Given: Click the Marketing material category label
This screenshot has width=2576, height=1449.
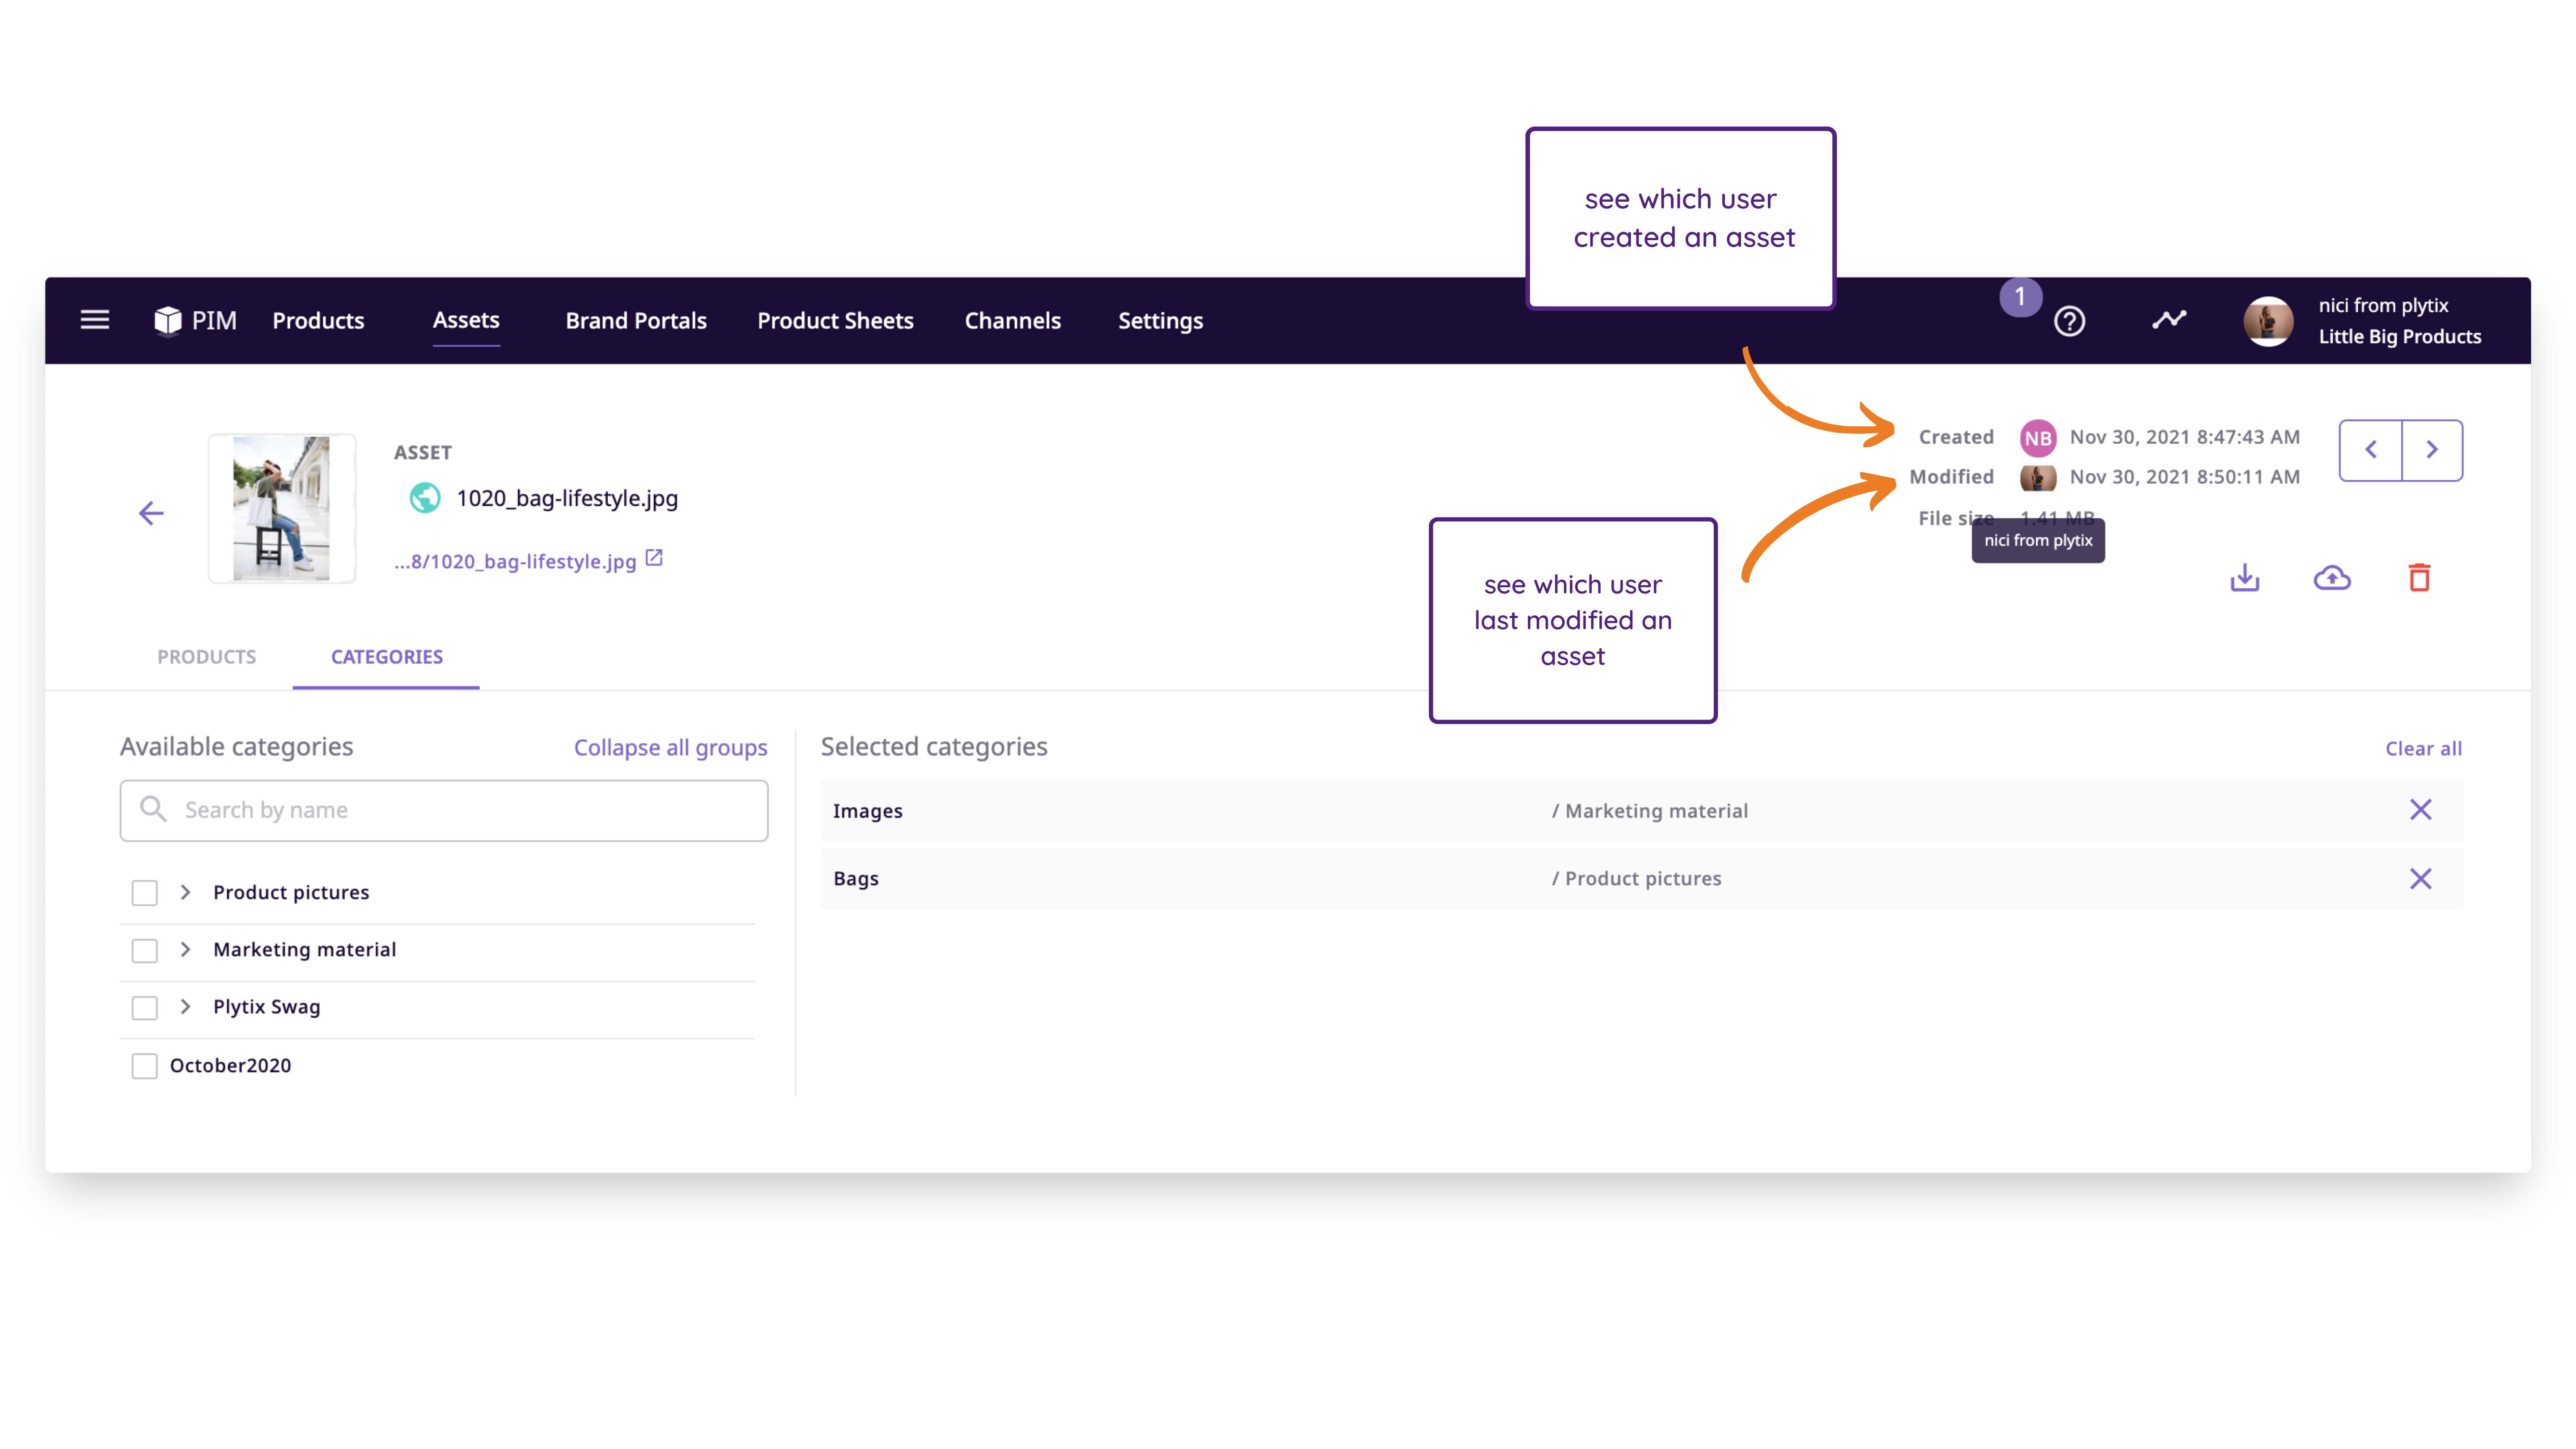Looking at the screenshot, I should 304,950.
